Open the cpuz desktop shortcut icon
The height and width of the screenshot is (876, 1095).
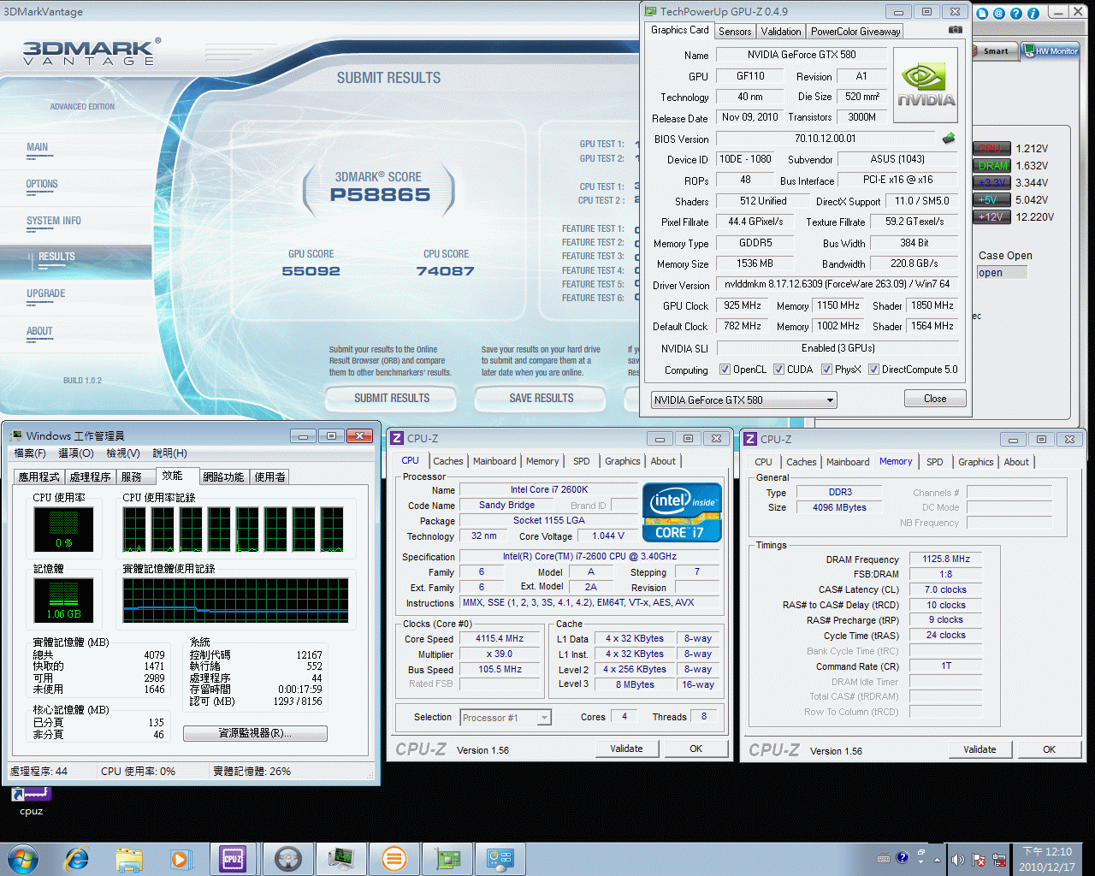coord(31,802)
